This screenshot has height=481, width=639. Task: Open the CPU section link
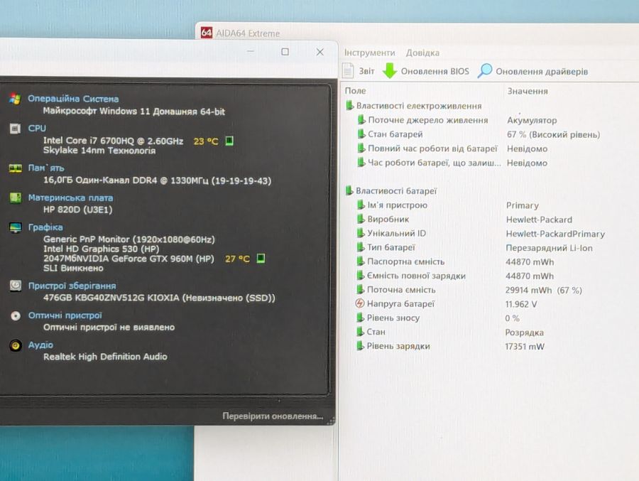(37, 128)
